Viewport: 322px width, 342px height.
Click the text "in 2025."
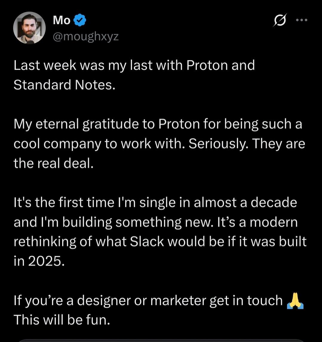click(x=39, y=261)
